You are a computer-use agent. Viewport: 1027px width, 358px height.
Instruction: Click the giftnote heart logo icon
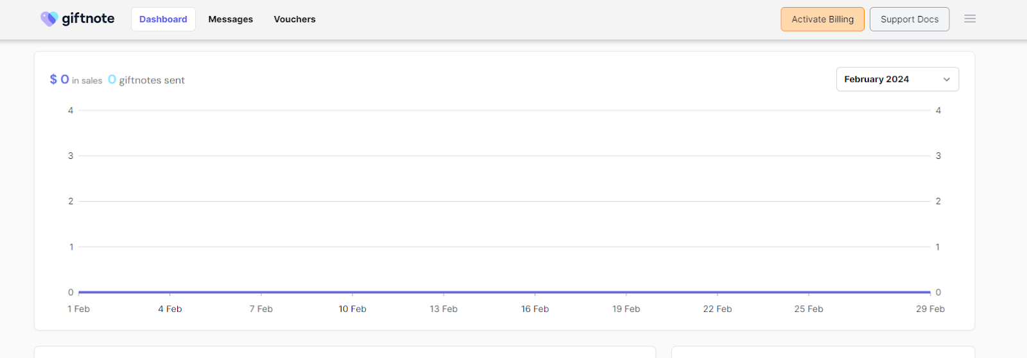[49, 19]
